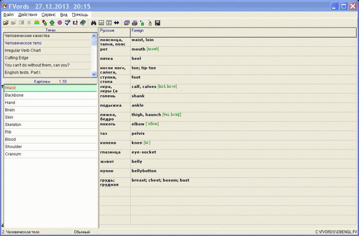The width and height of the screenshot is (359, 236).
Task: Click the blue double-arrow swap icon
Action: [x=117, y=23]
